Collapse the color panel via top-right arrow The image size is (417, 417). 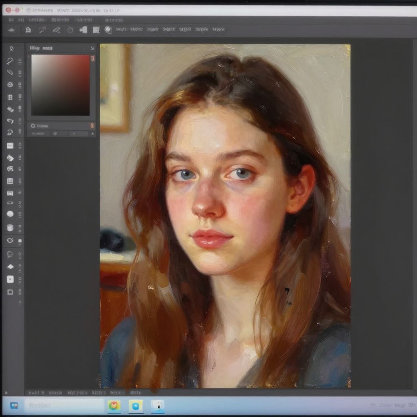pos(92,48)
